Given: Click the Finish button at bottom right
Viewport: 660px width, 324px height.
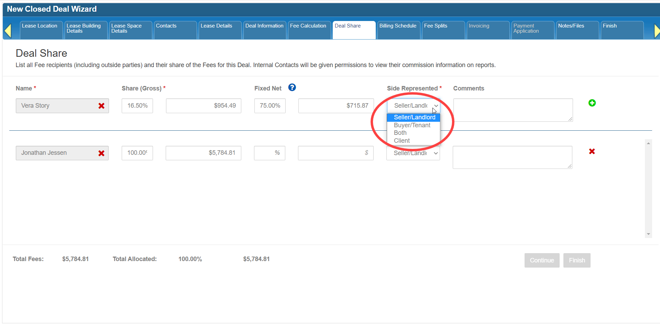Looking at the screenshot, I should (x=576, y=260).
